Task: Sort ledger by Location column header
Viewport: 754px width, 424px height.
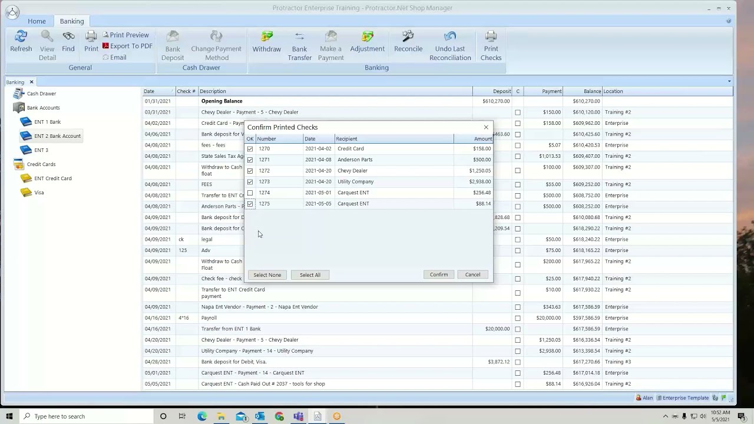Action: 667,91
